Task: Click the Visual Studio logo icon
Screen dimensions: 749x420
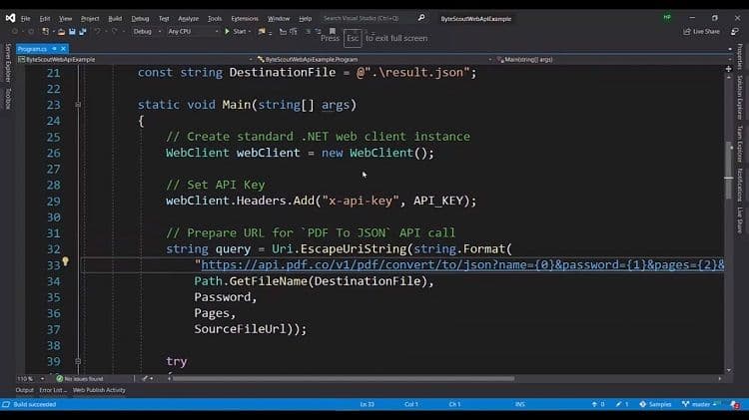Action: 10,17
